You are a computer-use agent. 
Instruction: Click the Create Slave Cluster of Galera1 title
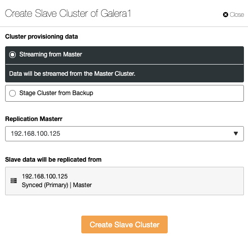coord(68,13)
